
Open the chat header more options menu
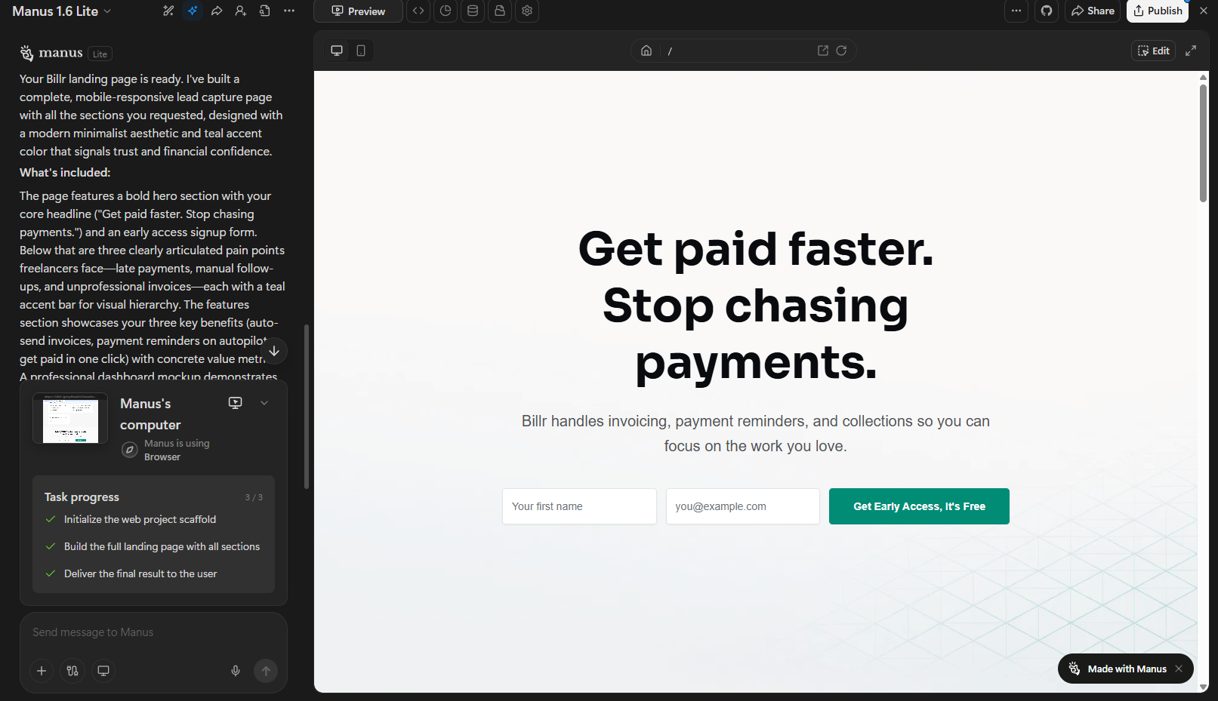coord(289,11)
